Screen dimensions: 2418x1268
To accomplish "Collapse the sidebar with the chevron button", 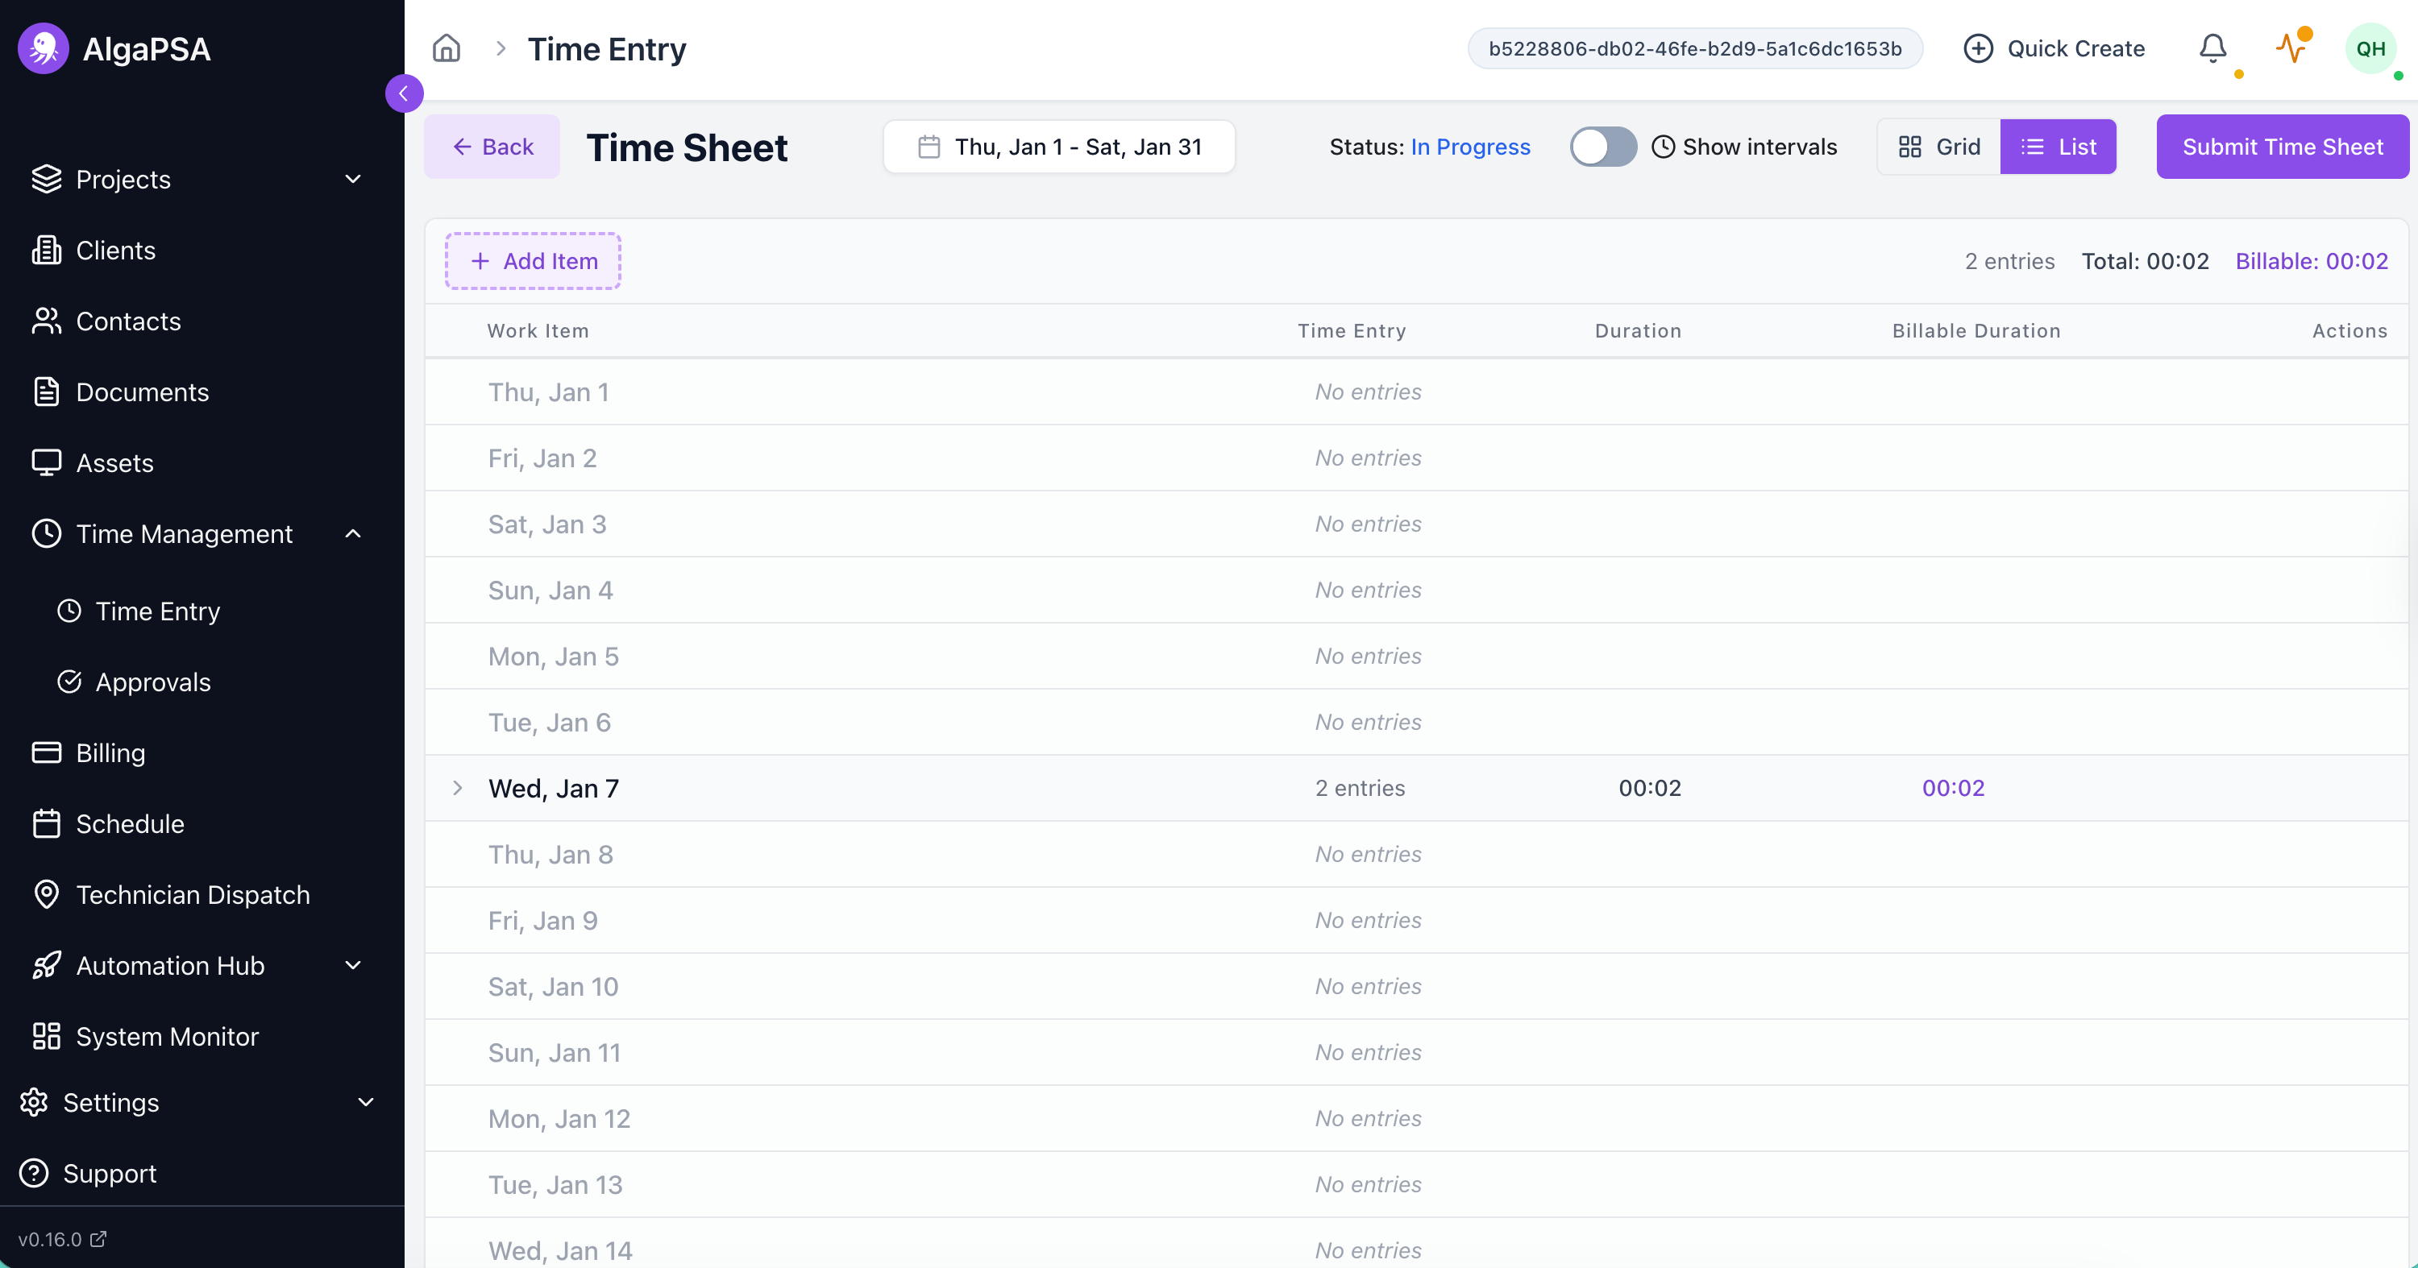I will pyautogui.click(x=404, y=93).
